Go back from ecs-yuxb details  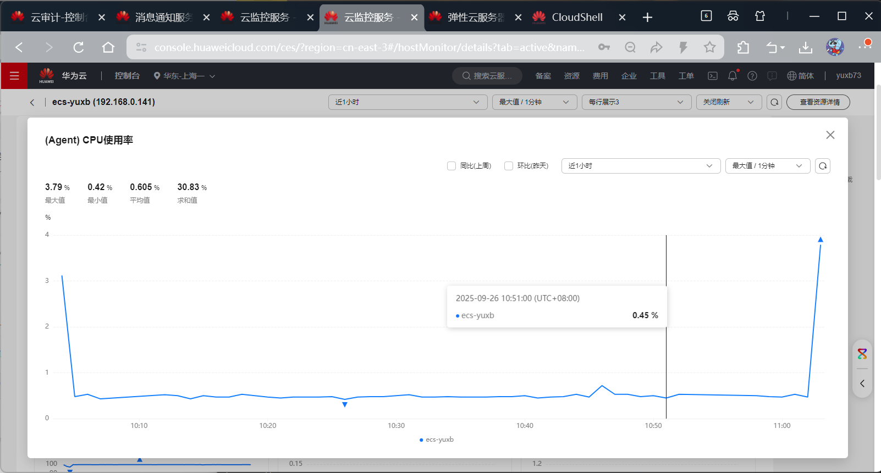(32, 102)
